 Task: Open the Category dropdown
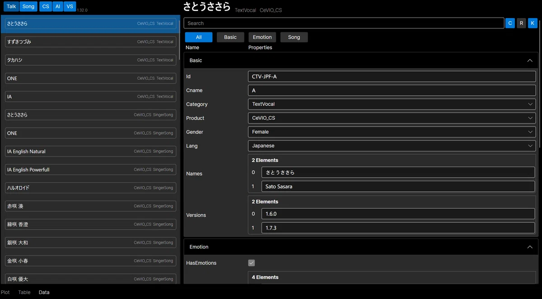tap(392, 104)
